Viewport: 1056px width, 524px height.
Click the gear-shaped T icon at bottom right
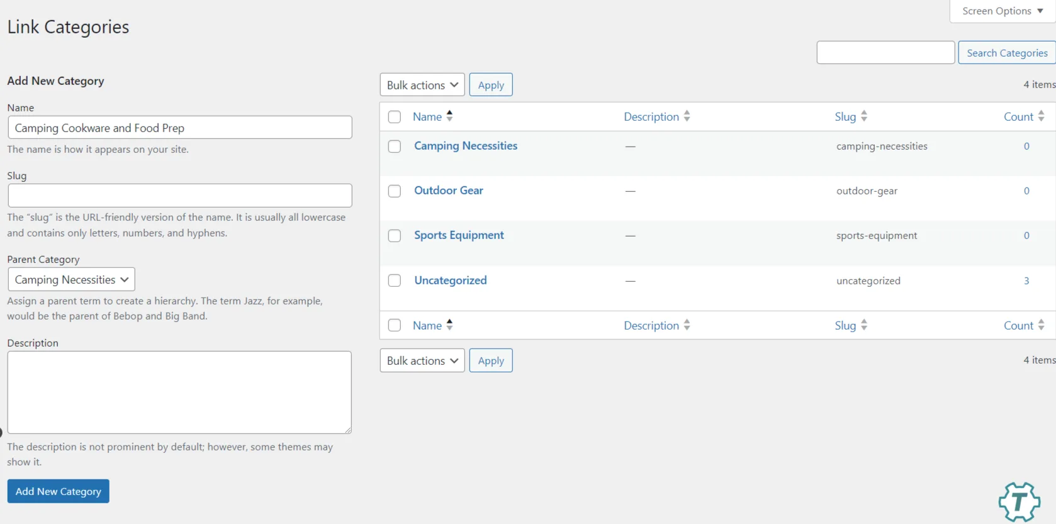click(x=1019, y=502)
